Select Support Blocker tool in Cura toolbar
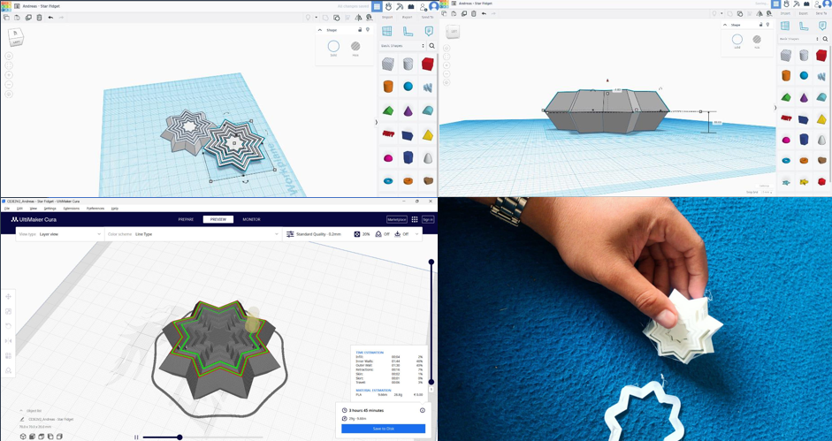Screen dimensions: 832x441 [8, 370]
